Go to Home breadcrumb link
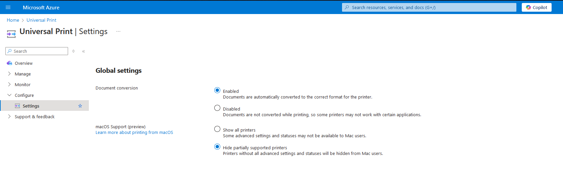 (13, 20)
